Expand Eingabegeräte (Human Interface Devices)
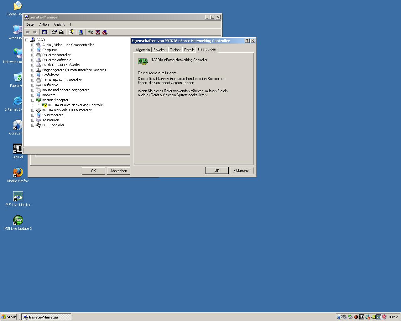 click(33, 70)
